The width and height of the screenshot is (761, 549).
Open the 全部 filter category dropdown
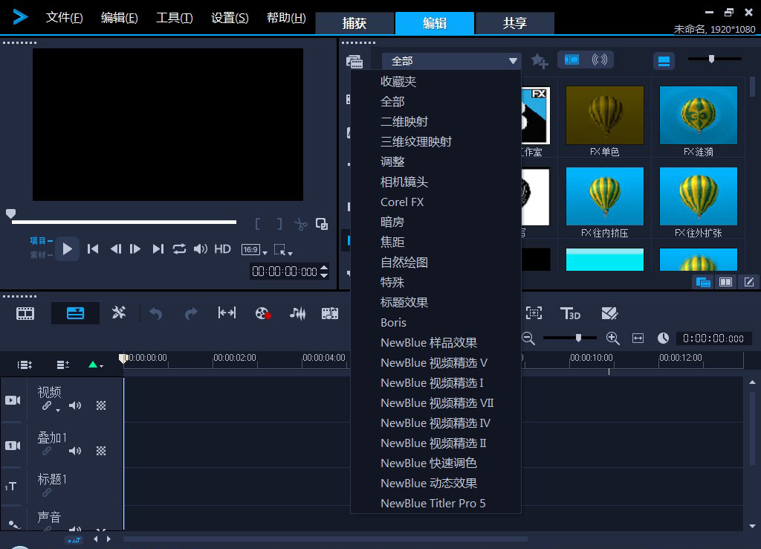click(451, 61)
